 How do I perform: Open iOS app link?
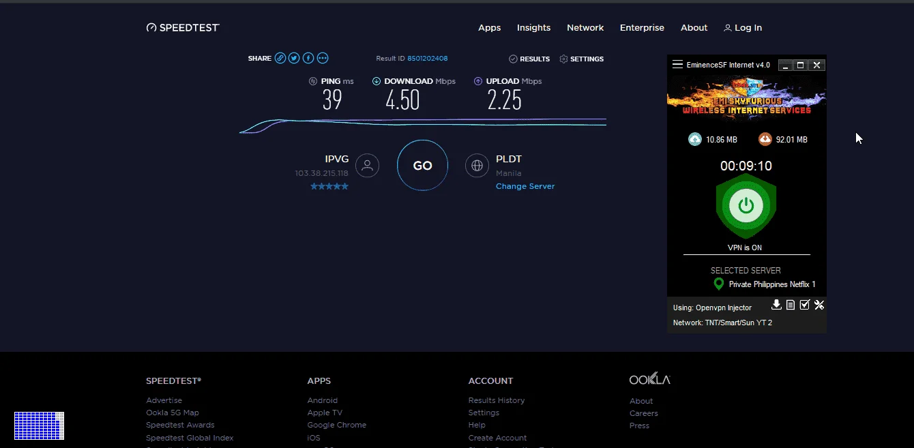[x=314, y=438]
